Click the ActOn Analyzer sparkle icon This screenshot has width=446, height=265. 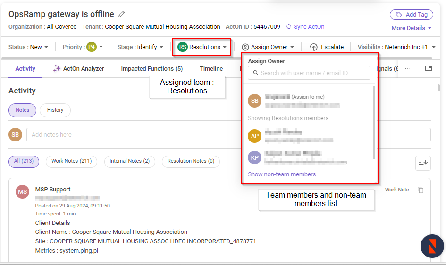(57, 68)
